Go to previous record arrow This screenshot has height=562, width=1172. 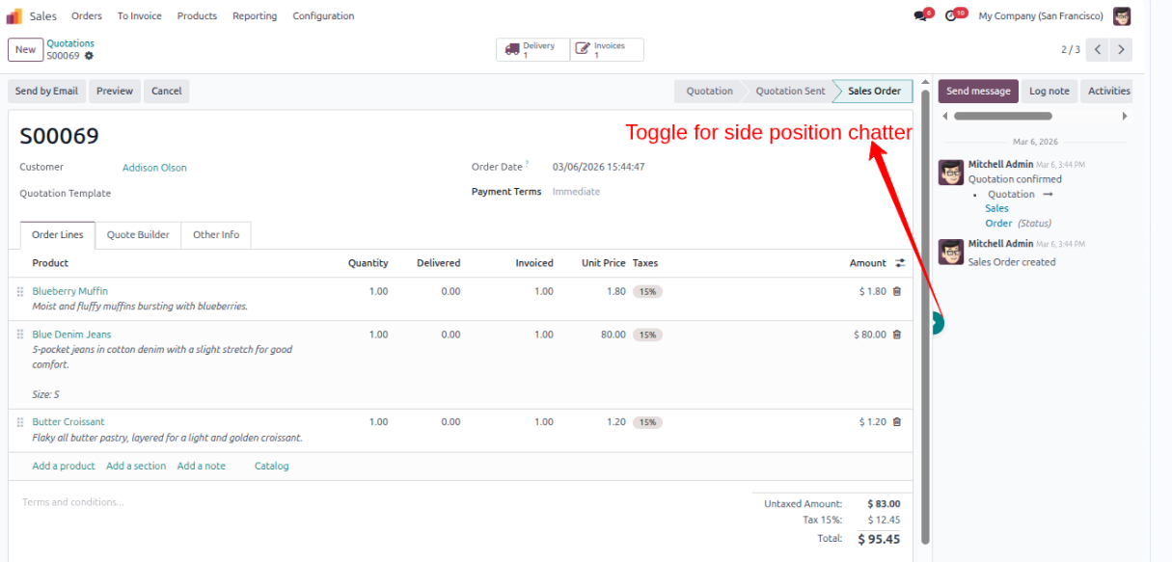[1097, 49]
